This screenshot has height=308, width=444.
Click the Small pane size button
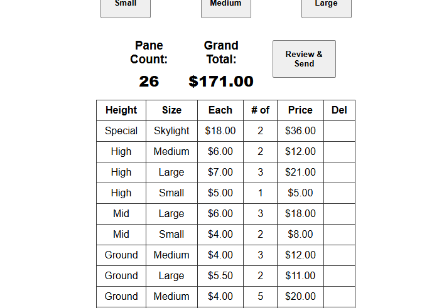[x=126, y=7]
